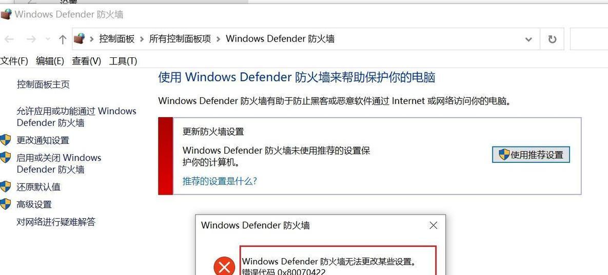Click the shield icon beside 高级设置

[x=5, y=204]
